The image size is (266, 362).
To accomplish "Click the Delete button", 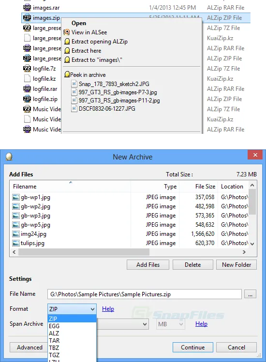I will [x=193, y=264].
